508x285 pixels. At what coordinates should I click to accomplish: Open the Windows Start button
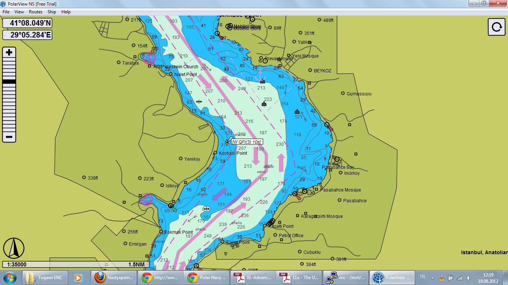tap(9, 277)
